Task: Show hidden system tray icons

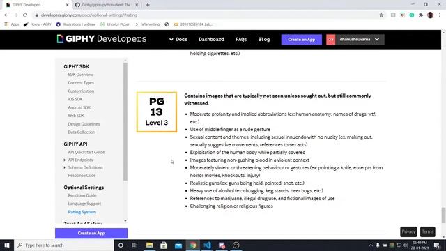Action: pyautogui.click(x=371, y=245)
